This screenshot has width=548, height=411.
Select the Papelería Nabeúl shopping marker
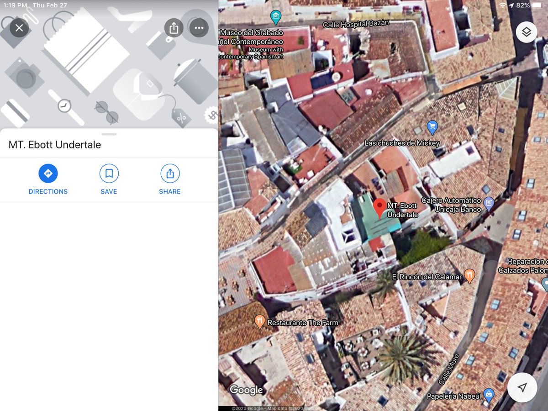(x=489, y=395)
